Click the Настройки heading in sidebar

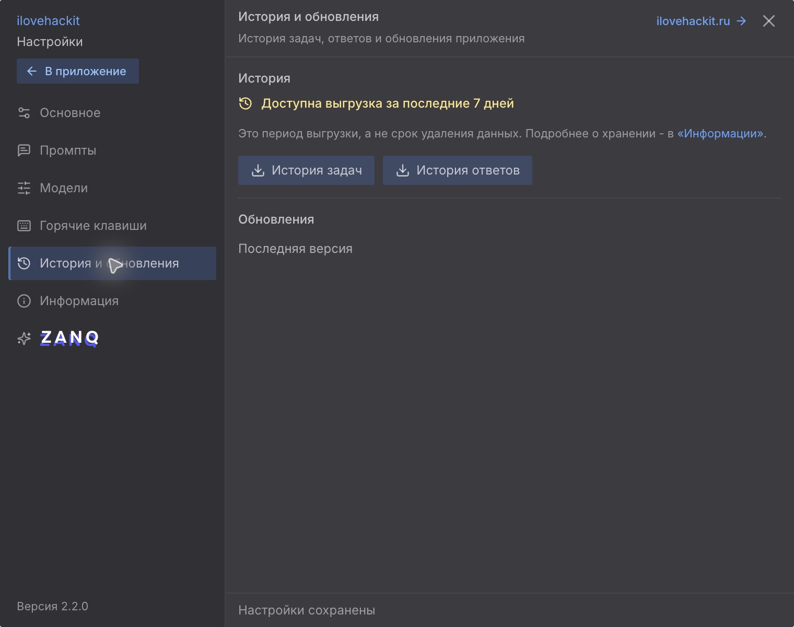coord(50,42)
